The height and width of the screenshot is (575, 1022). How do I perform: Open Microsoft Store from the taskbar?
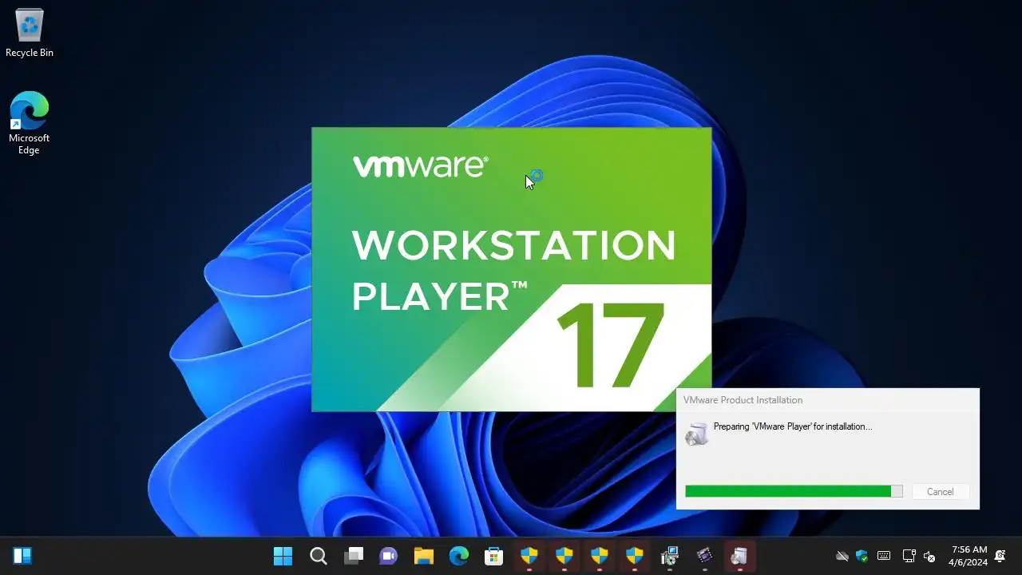point(493,556)
